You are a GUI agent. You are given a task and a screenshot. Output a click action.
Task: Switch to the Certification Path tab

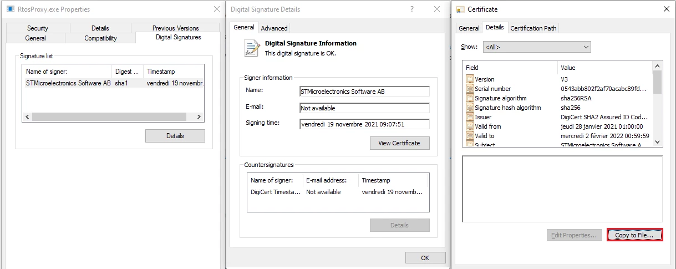[533, 28]
